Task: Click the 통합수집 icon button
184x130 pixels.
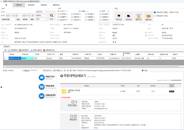Action: pos(138,16)
